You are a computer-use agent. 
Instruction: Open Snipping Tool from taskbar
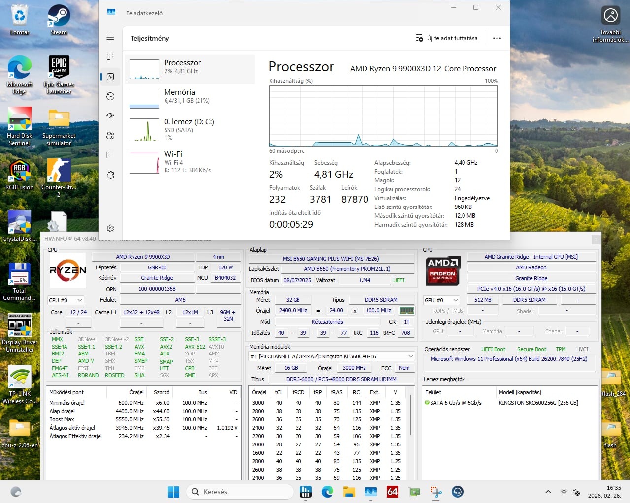click(x=436, y=492)
